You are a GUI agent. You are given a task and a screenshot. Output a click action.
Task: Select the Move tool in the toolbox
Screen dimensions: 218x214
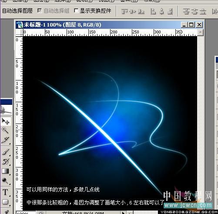(6, 121)
